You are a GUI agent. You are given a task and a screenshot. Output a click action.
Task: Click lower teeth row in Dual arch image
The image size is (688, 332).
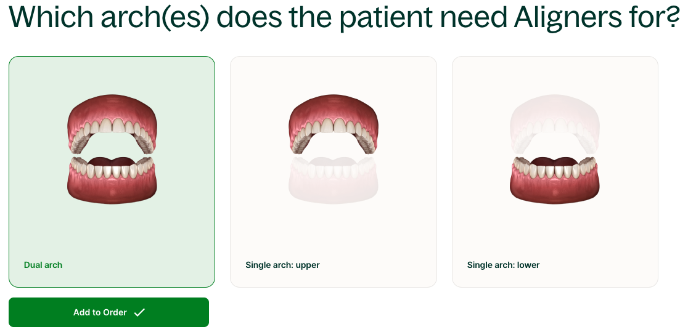[x=112, y=168]
